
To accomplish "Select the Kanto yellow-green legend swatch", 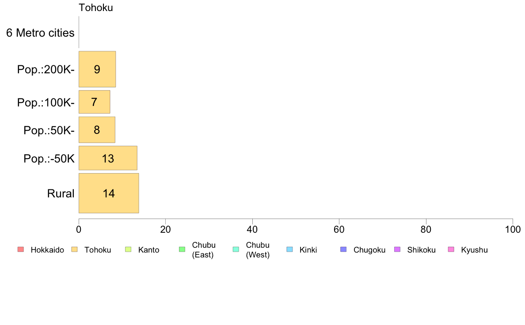I will (128, 249).
